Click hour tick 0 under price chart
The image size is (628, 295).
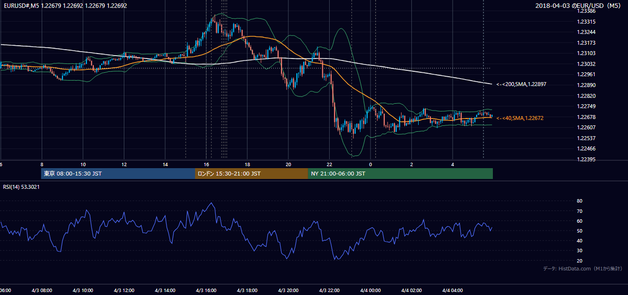[371, 164]
